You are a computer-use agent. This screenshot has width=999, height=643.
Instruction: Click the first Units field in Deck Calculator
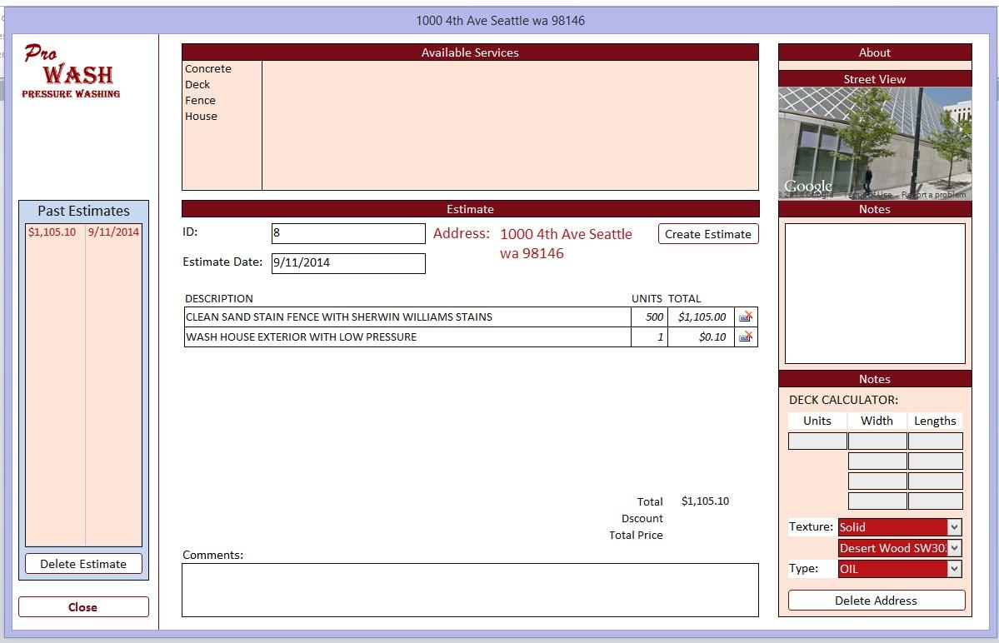point(817,440)
